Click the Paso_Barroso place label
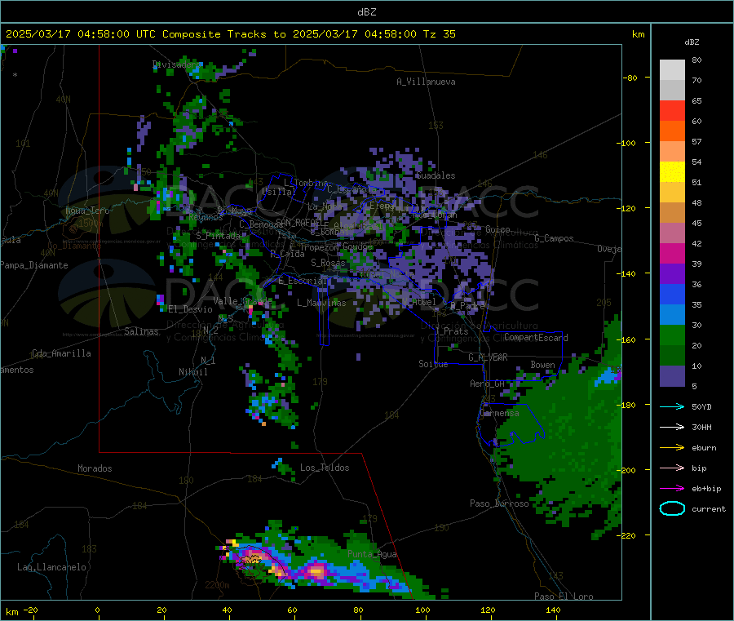This screenshot has width=734, height=621. pos(499,503)
